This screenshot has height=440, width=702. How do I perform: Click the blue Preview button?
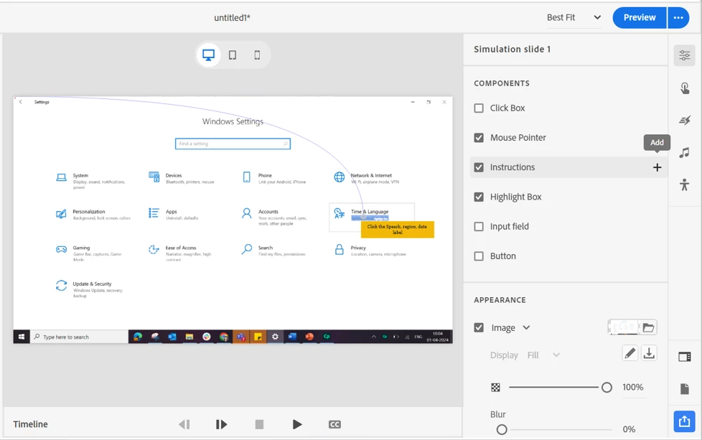click(640, 17)
